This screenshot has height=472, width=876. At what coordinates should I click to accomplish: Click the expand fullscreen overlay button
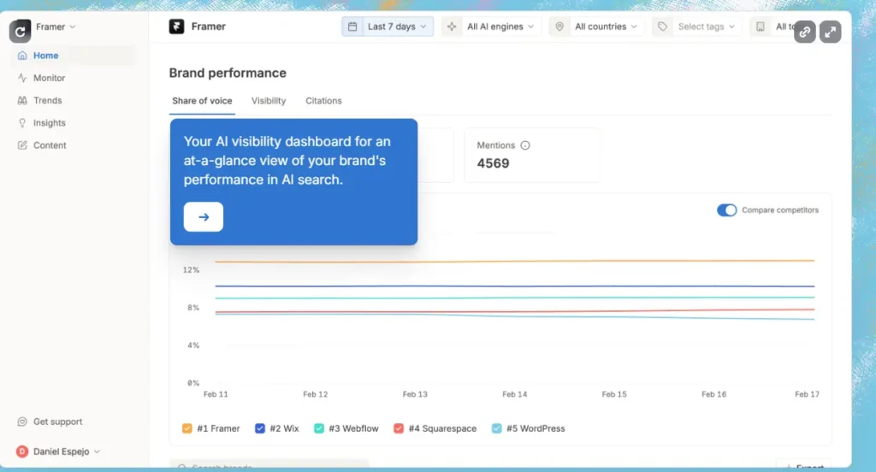830,32
